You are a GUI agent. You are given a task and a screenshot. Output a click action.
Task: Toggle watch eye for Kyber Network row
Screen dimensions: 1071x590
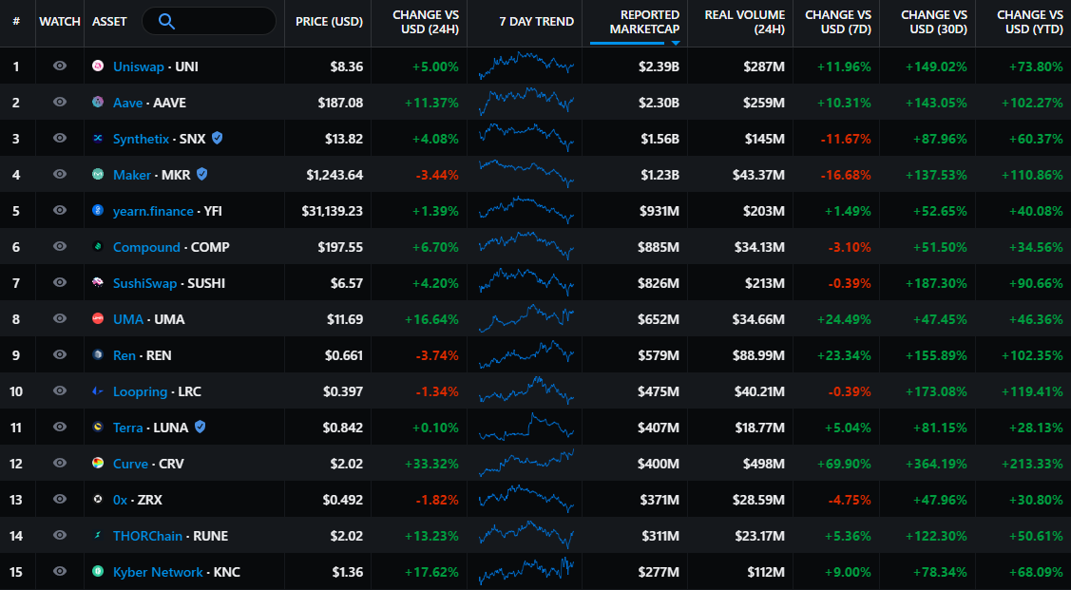[60, 572]
